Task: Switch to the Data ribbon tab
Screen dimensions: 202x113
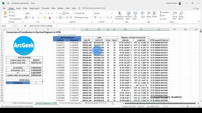Action: click(x=53, y=8)
